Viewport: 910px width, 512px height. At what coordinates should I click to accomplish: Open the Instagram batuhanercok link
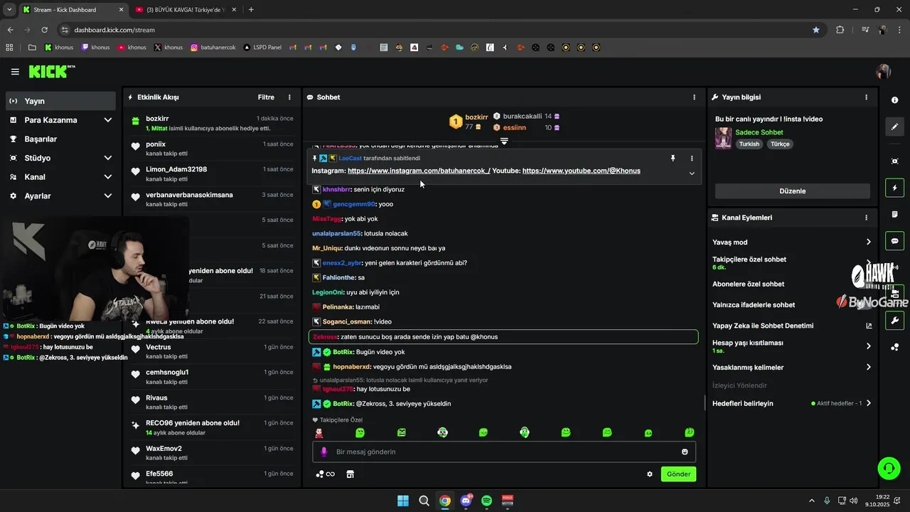tap(419, 171)
